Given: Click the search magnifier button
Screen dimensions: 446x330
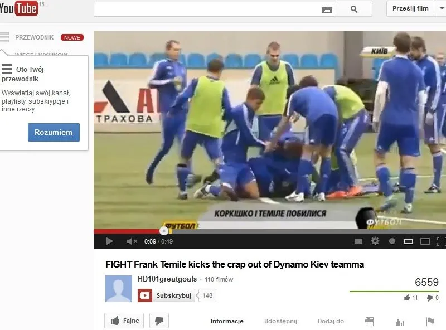Looking at the screenshot, I should coord(354,9).
